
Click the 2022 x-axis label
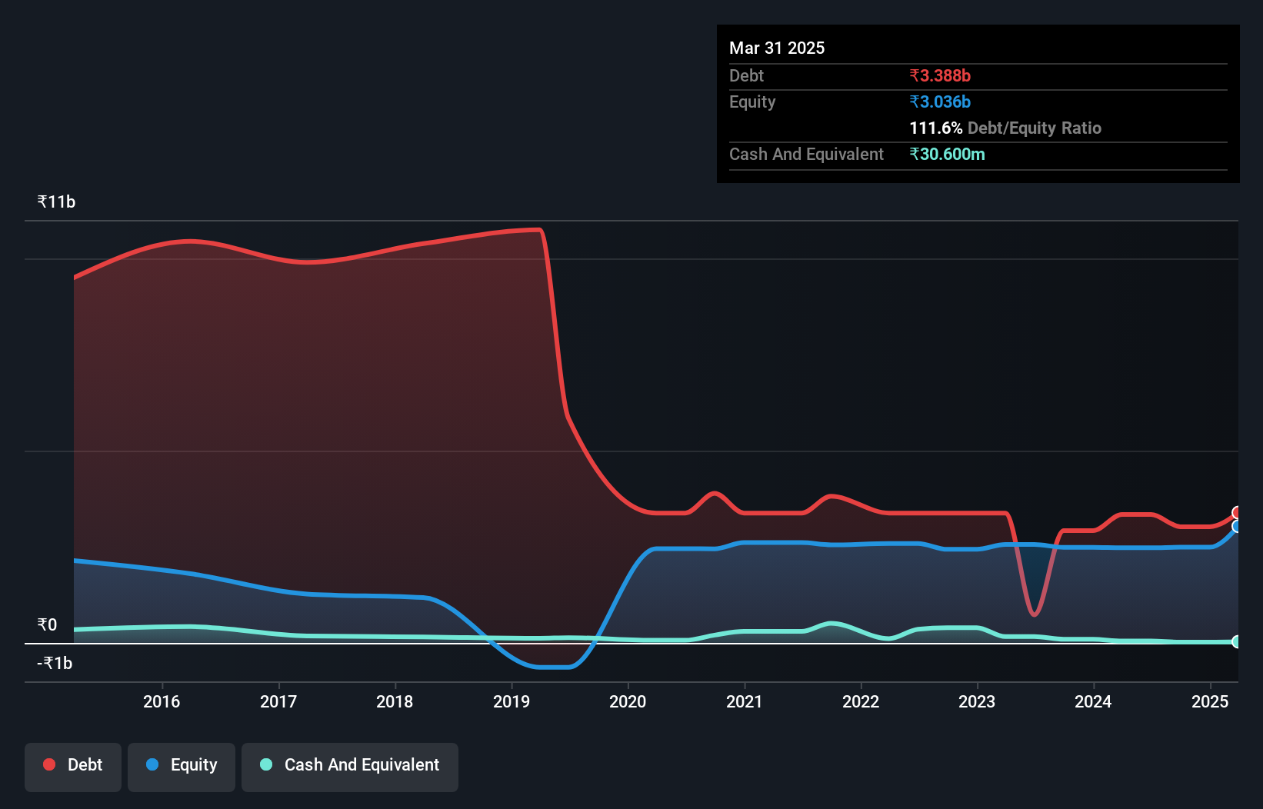861,701
